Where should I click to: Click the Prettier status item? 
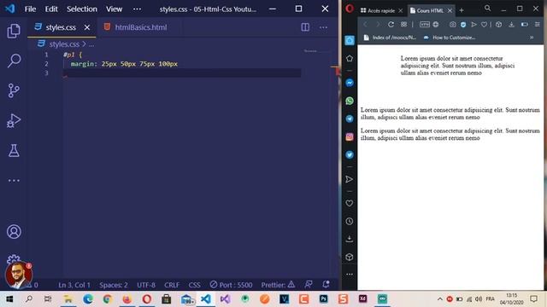pyautogui.click(x=278, y=285)
